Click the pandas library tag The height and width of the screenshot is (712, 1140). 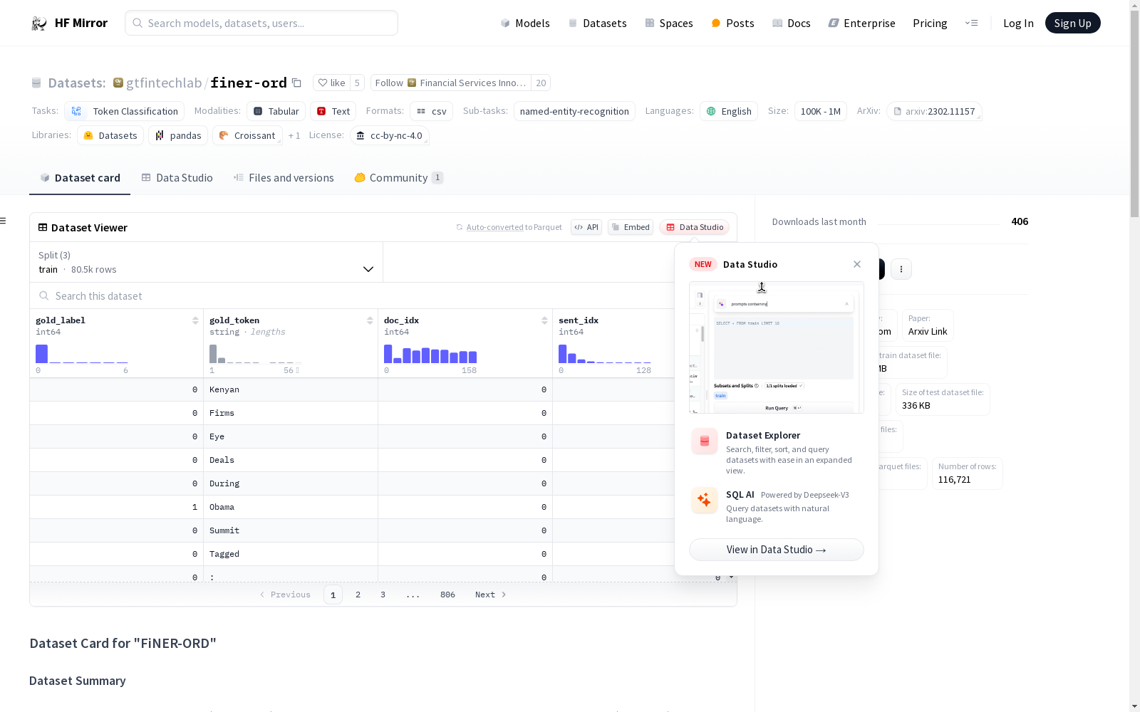[178, 135]
